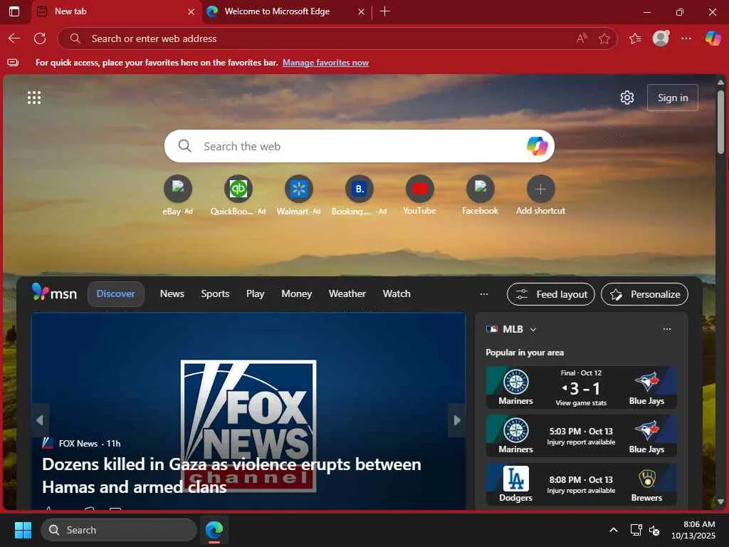Click the scrollbar up arrow
This screenshot has height=547, width=729.
pos(720,83)
